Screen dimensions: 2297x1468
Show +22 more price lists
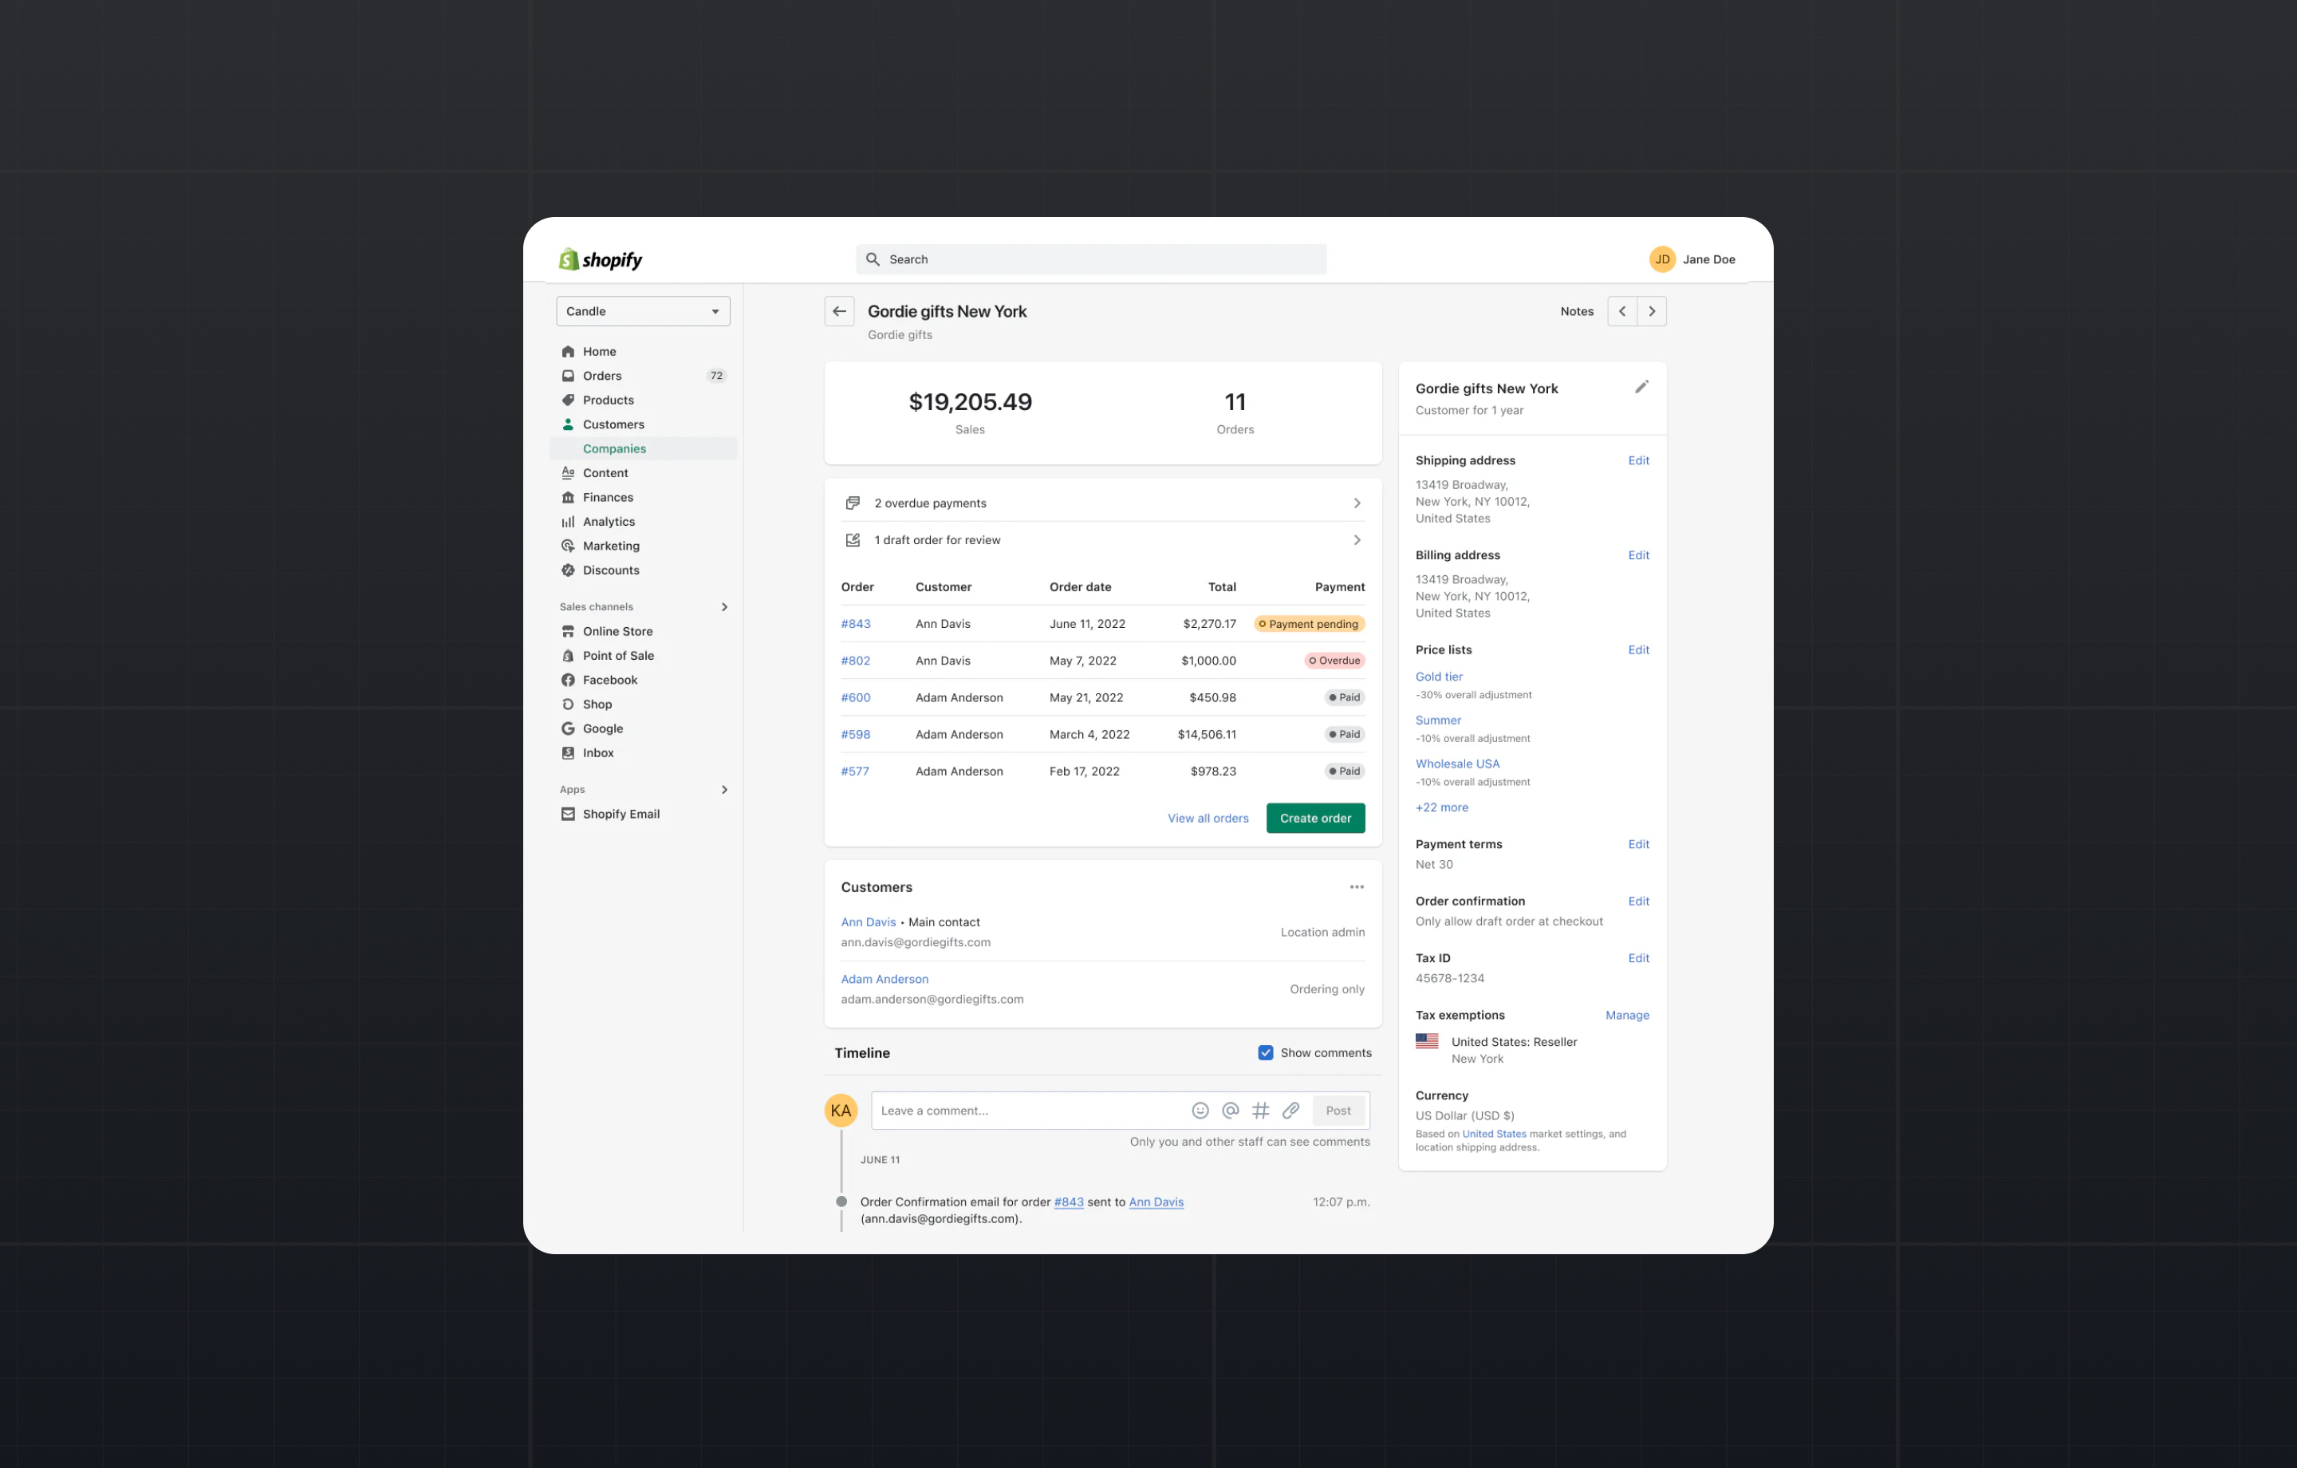coord(1441,807)
